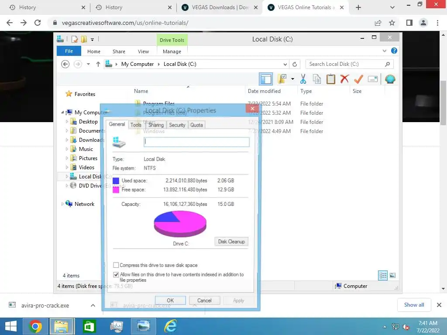
Task: Switch to the Security tab in Properties
Action: coord(177,125)
